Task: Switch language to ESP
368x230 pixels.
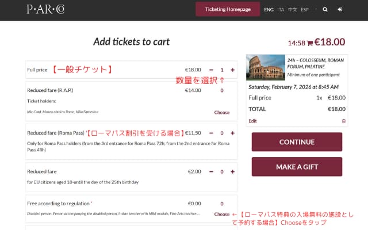Action: coord(305,10)
